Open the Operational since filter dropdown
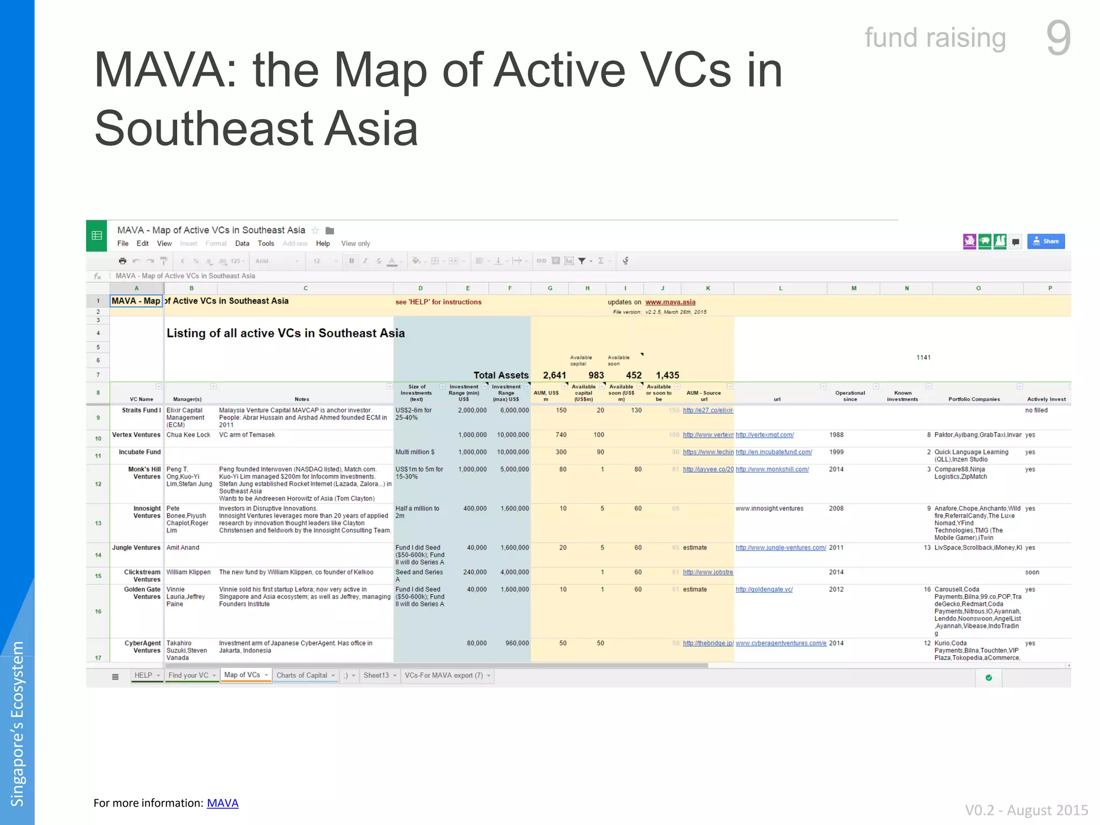This screenshot has height=825, width=1100. coord(876,387)
